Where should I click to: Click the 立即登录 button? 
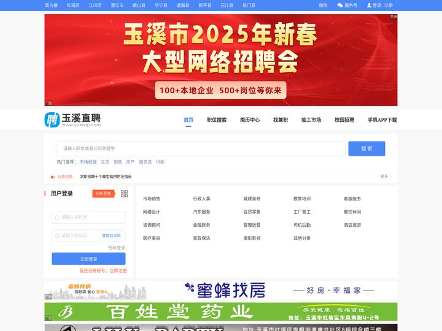point(88,259)
